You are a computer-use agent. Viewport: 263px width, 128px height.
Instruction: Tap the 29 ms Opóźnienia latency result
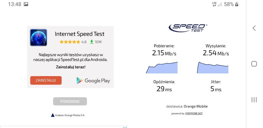(164, 89)
